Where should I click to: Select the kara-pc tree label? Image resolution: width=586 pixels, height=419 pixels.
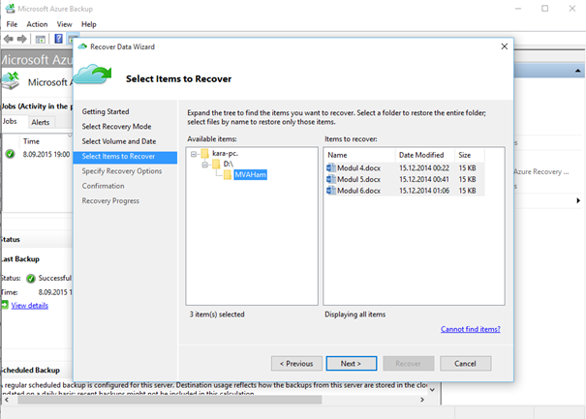[x=225, y=154]
